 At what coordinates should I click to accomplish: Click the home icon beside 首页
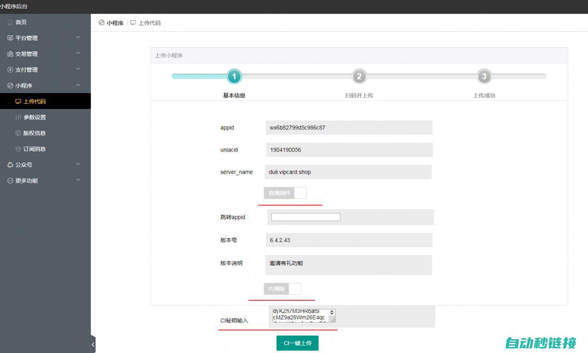10,22
